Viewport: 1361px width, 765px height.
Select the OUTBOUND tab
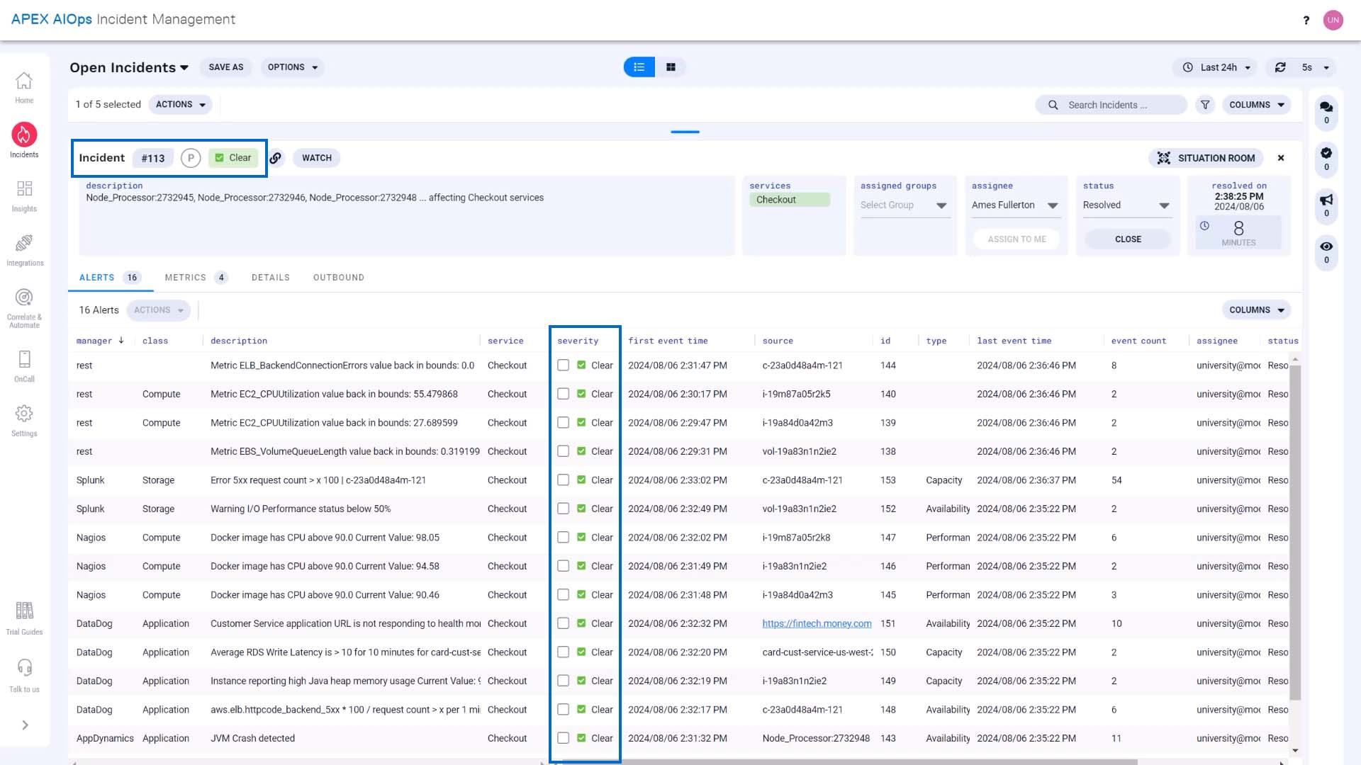339,278
